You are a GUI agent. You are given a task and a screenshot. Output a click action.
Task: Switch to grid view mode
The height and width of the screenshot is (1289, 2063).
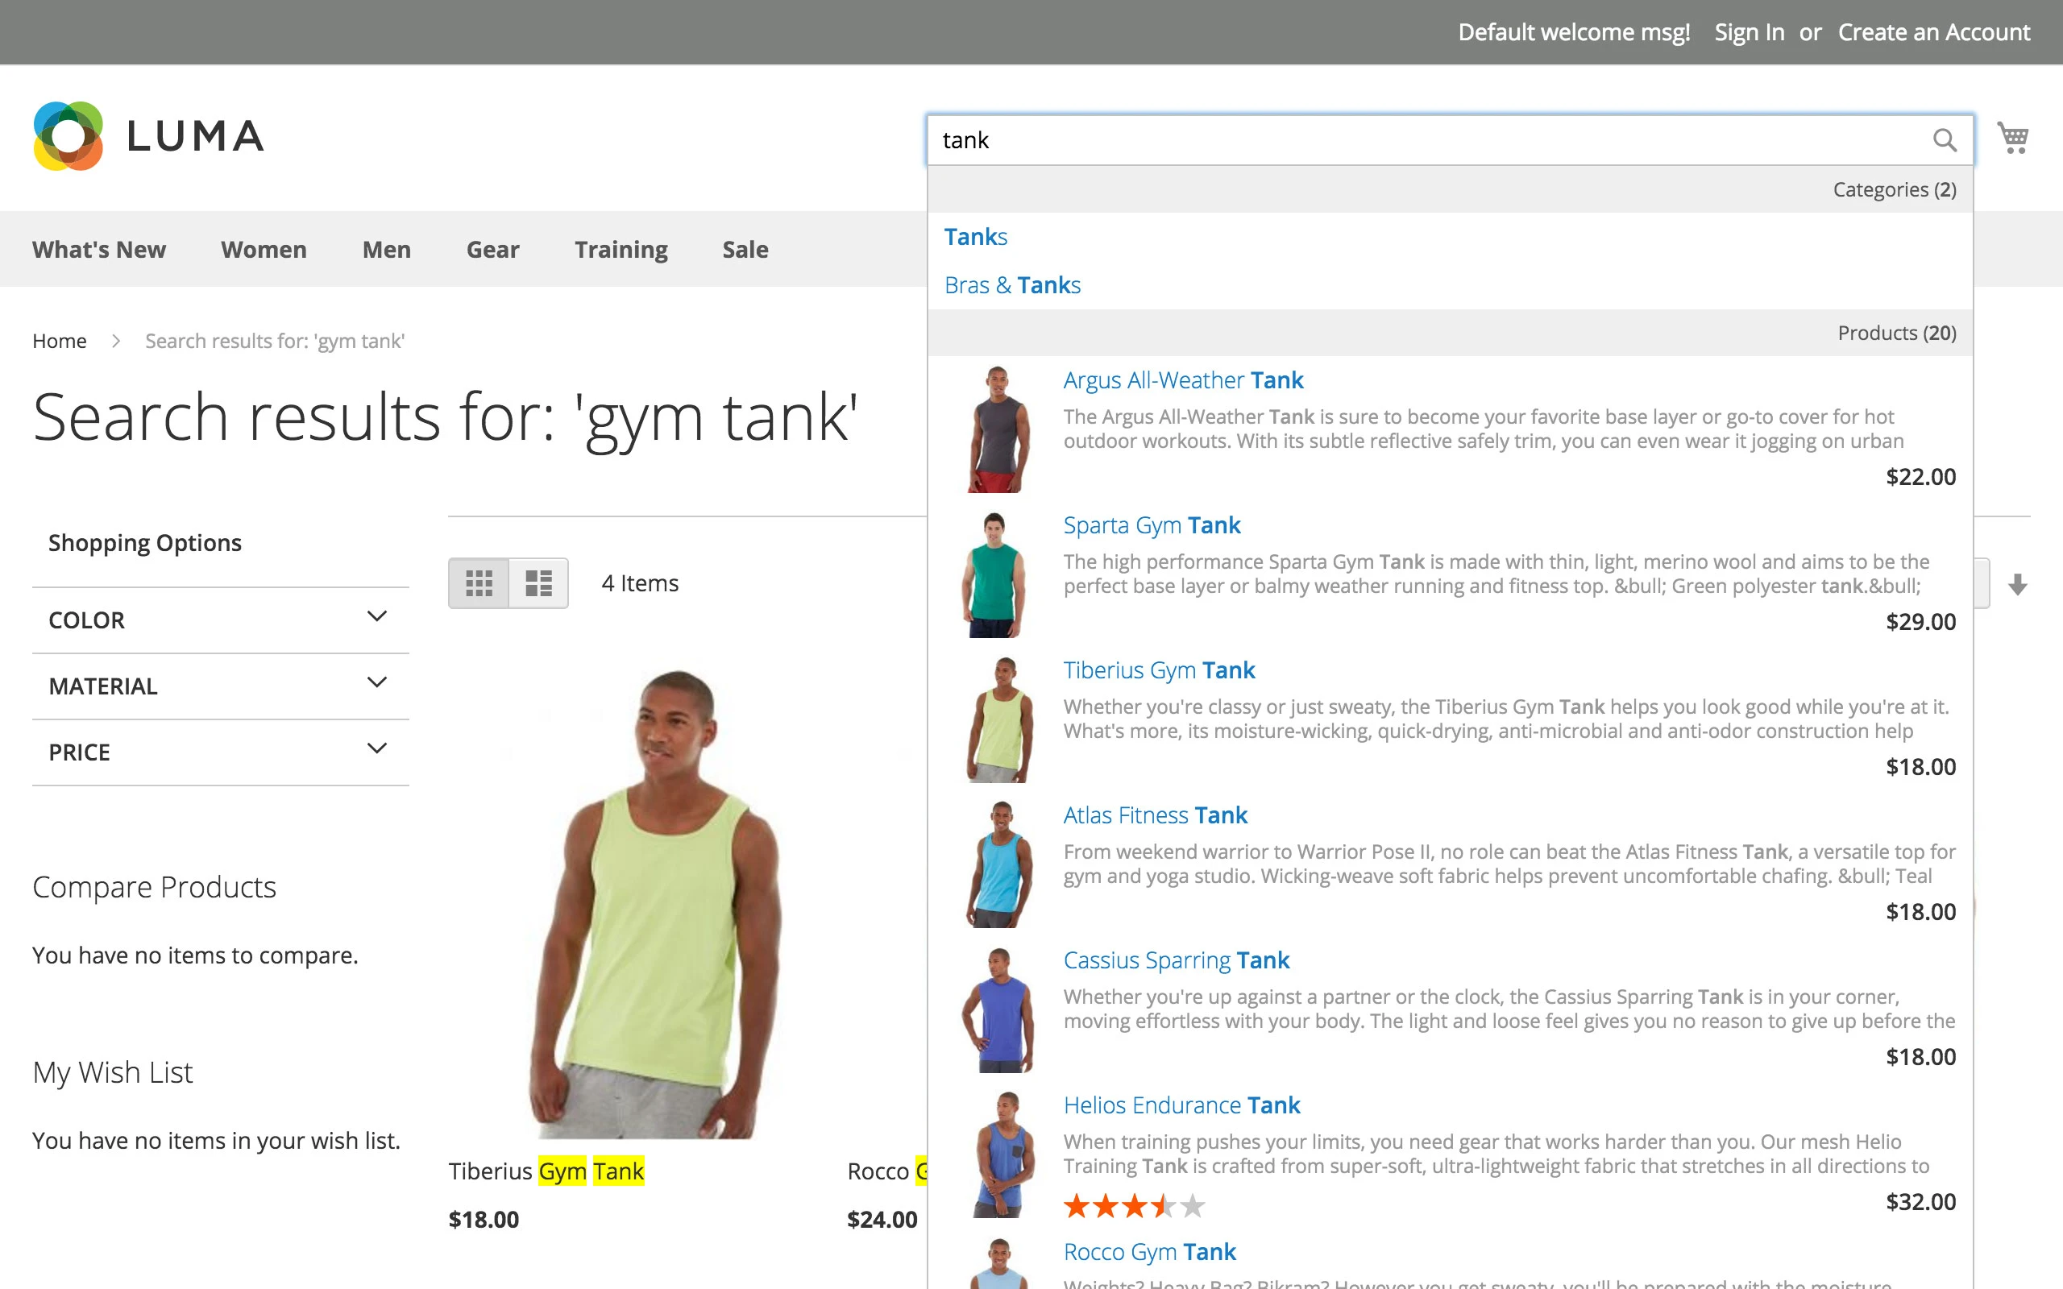pos(479,583)
